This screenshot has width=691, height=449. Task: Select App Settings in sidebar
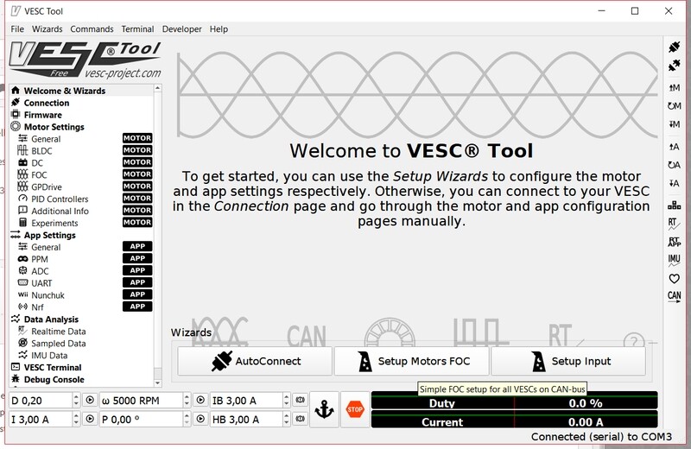(x=81, y=235)
